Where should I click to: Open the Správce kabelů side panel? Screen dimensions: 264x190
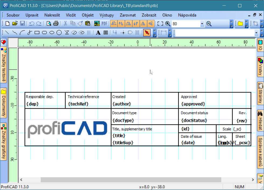[260, 152]
